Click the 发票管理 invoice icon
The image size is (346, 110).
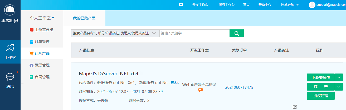click(32, 65)
